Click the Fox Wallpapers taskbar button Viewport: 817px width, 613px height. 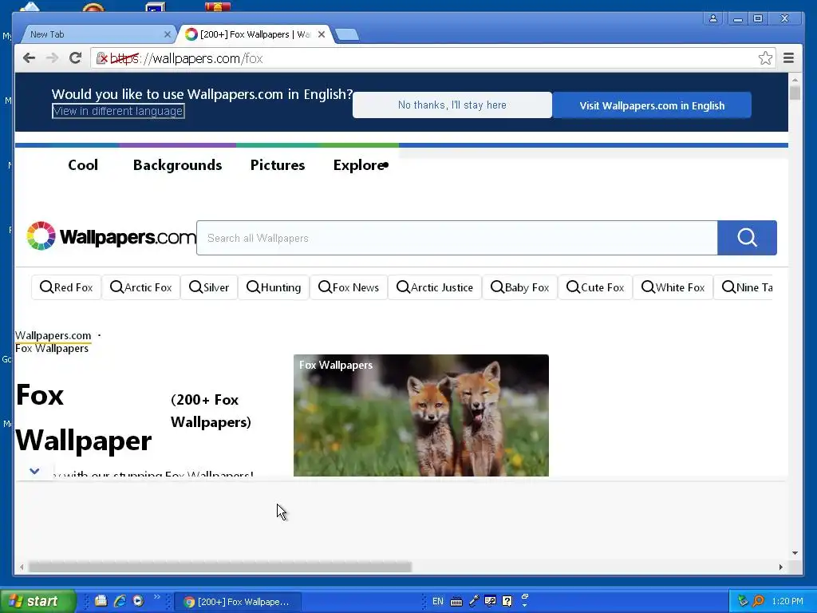(237, 602)
